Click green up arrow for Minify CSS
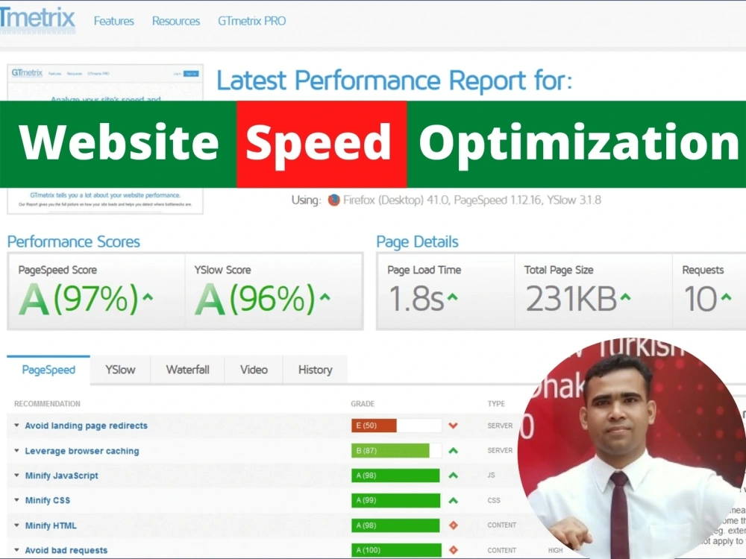Image resolution: width=746 pixels, height=559 pixels. click(453, 501)
